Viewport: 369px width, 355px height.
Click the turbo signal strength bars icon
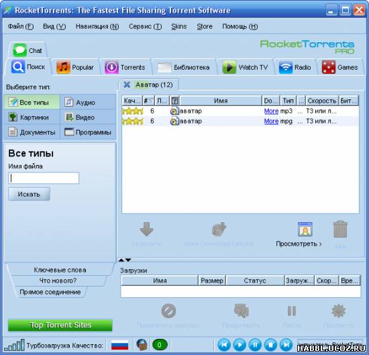(x=14, y=345)
